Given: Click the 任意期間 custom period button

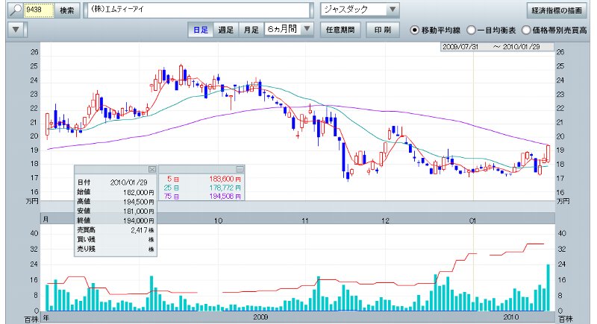Looking at the screenshot, I should pyautogui.click(x=340, y=30).
